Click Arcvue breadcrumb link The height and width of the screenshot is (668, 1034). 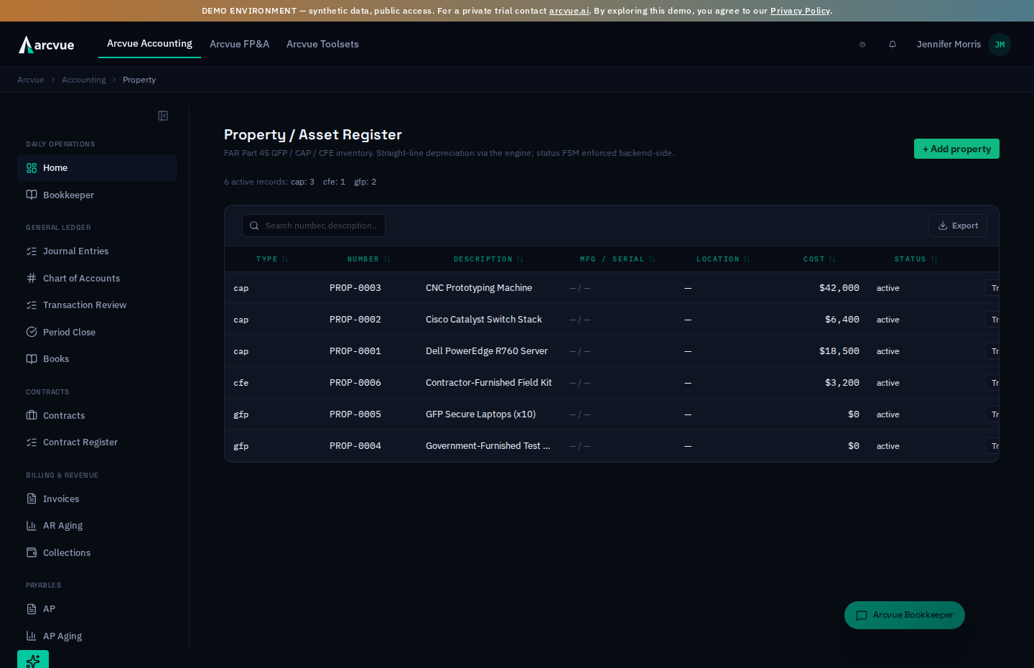click(x=30, y=80)
